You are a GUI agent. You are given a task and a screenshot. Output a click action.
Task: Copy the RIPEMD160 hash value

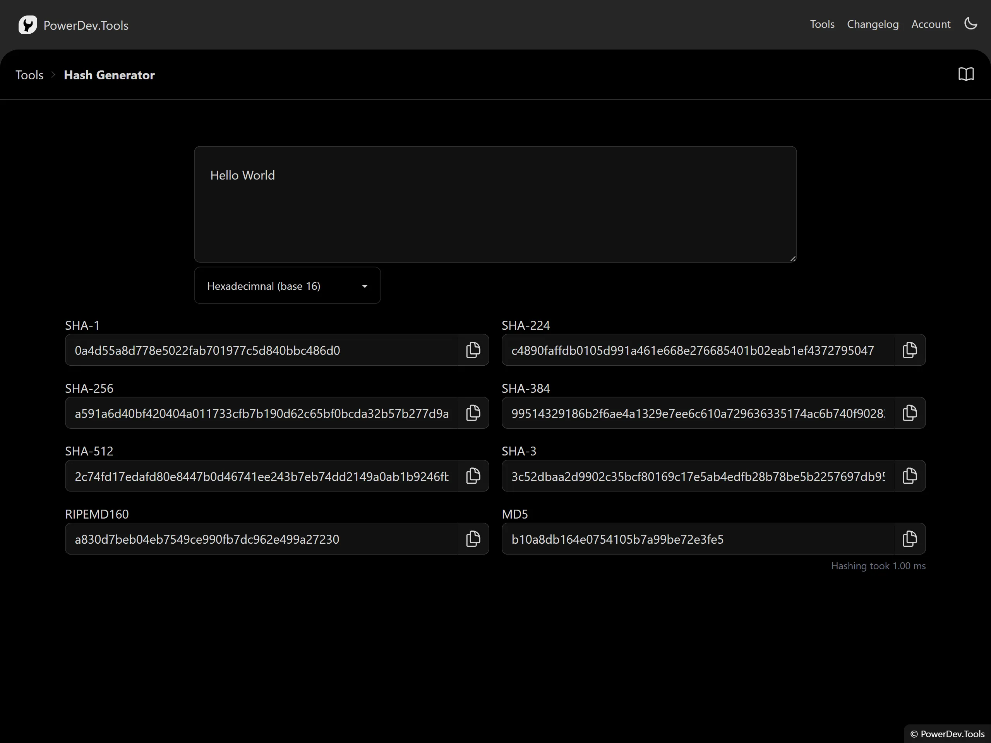474,539
